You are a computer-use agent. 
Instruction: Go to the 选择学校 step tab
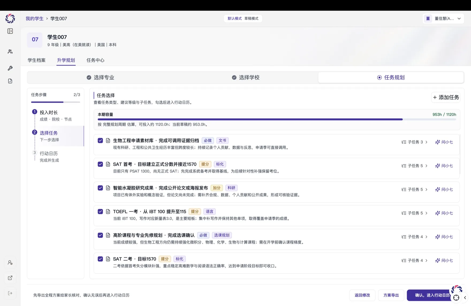tap(246, 78)
